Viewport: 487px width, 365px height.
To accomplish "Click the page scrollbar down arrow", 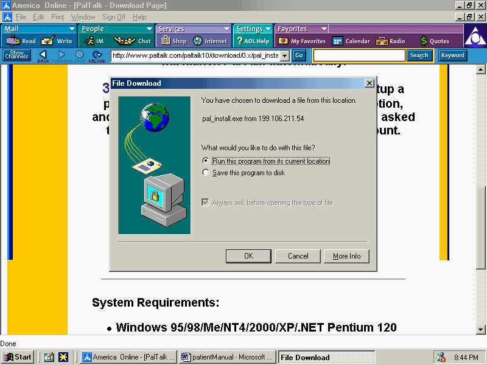I will click(x=481, y=329).
